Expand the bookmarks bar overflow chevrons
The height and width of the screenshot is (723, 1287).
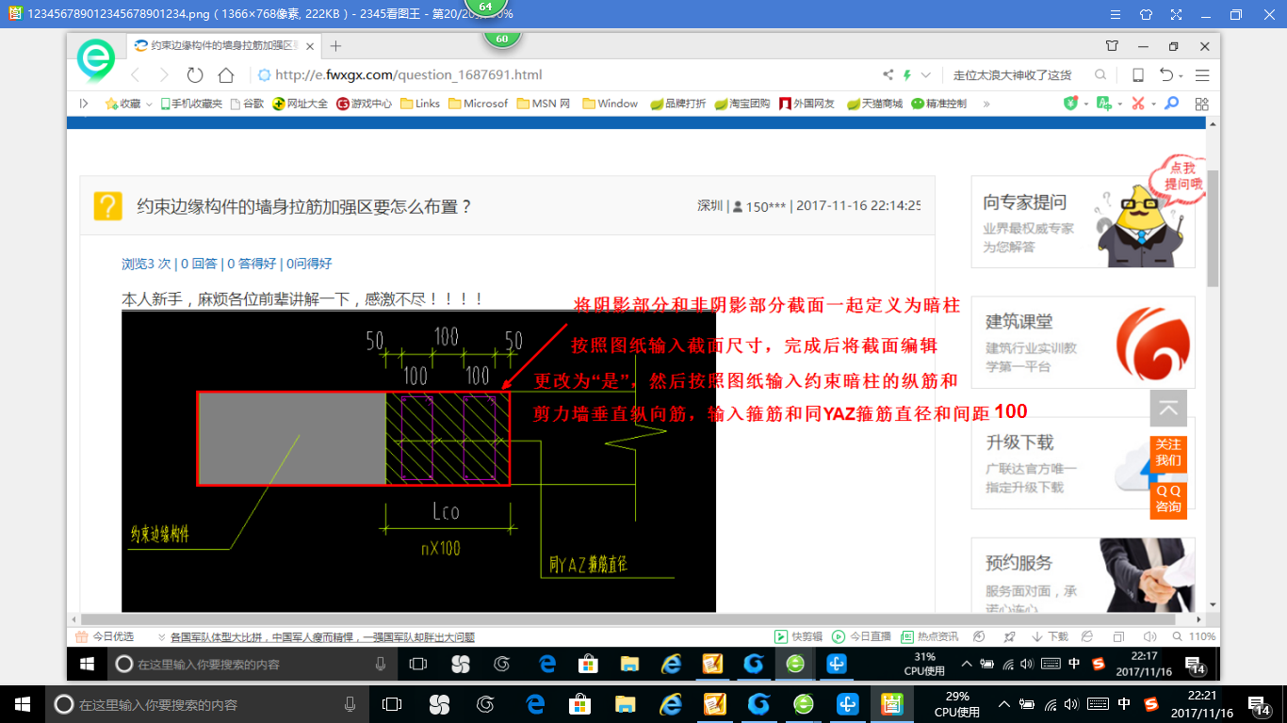click(986, 104)
